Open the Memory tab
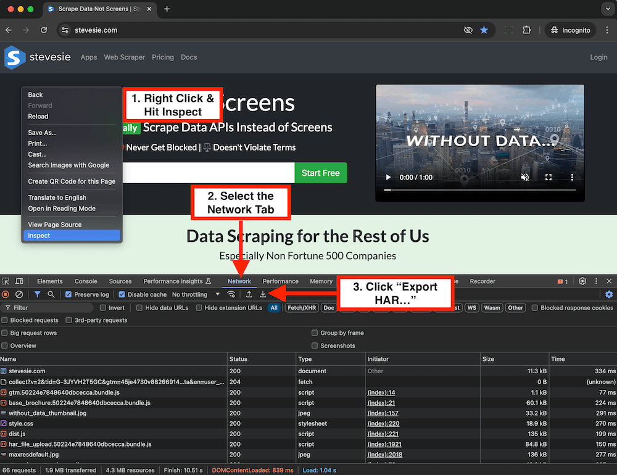617x475 pixels. (321, 281)
